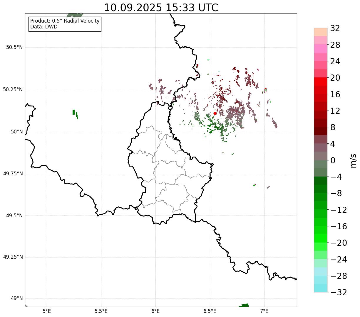
Task: Click the "Data: DWD" legend text
Action: coord(44,27)
